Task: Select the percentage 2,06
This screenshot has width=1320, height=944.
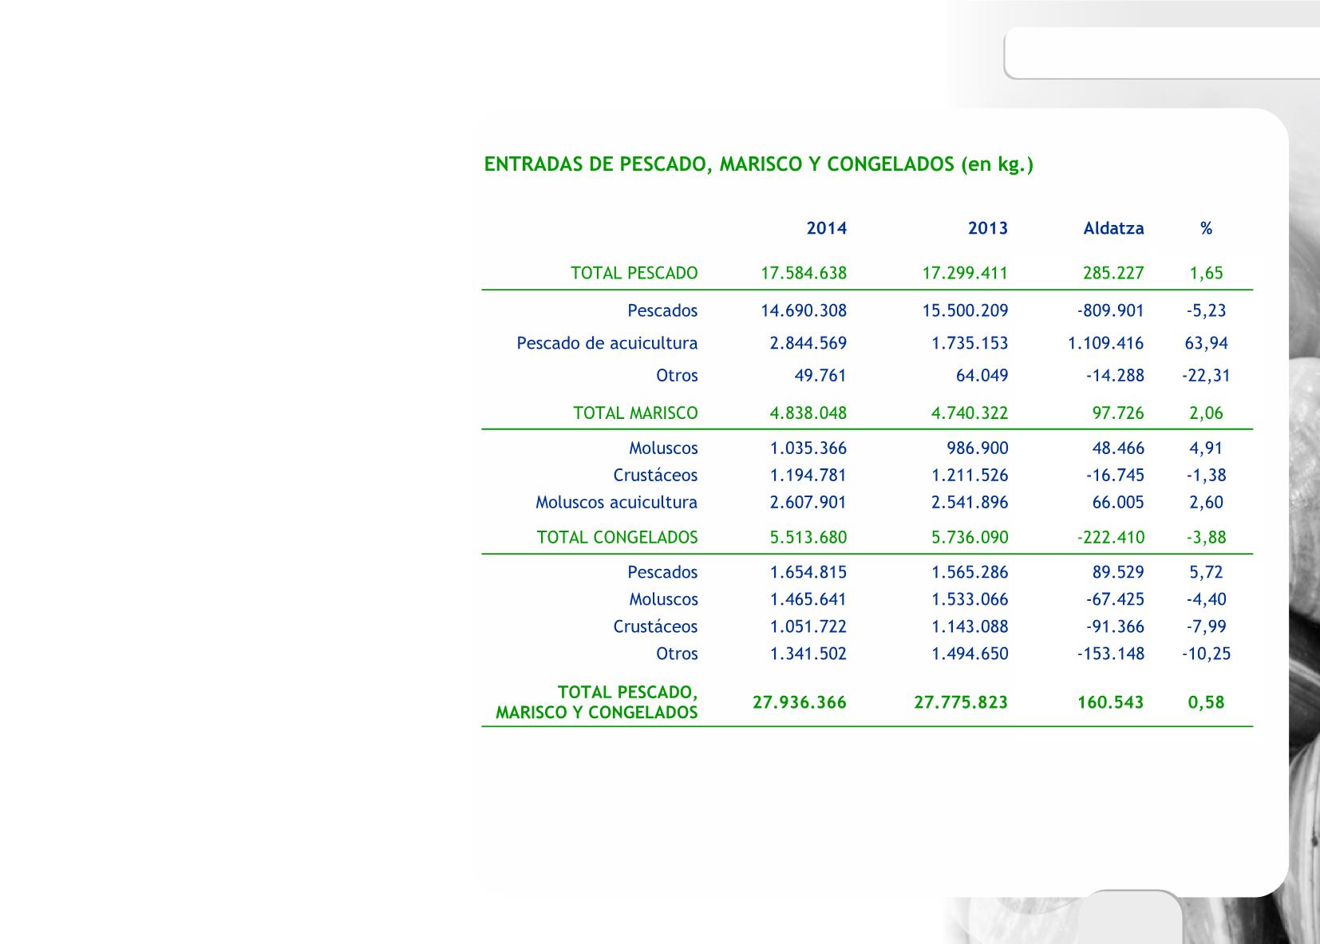Action: 1206,413
